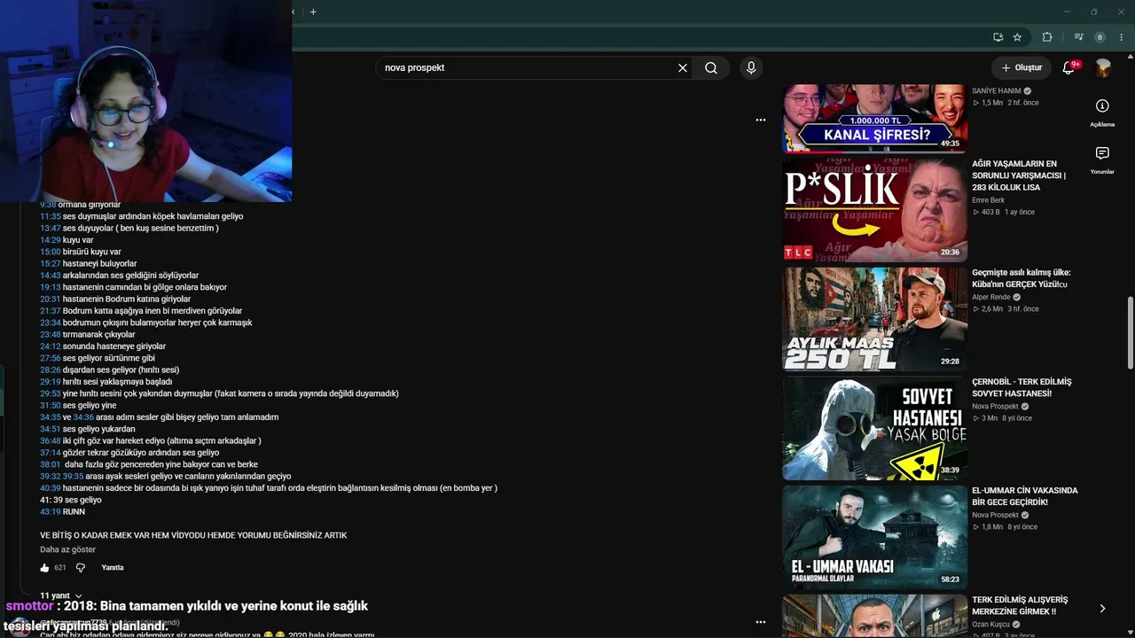Click the magnifier search button
Viewport: 1135px width, 638px height.
(711, 68)
